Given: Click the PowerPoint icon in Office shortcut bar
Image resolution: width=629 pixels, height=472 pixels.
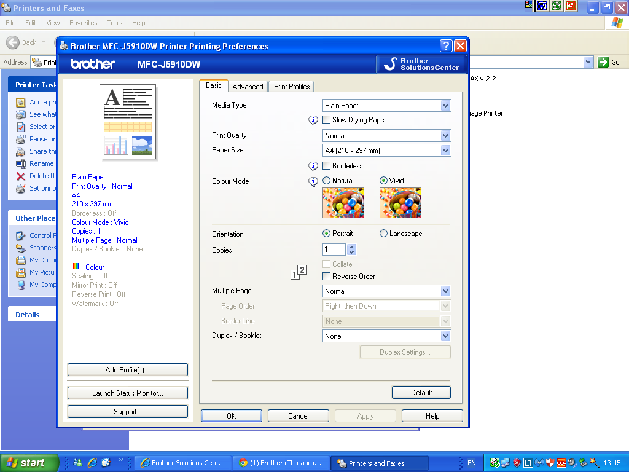Looking at the screenshot, I should [x=571, y=6].
